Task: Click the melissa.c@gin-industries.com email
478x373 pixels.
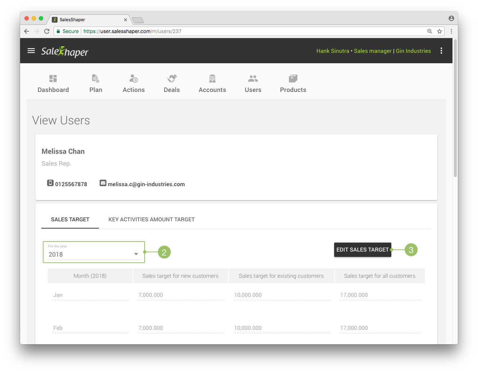Action: tap(146, 184)
